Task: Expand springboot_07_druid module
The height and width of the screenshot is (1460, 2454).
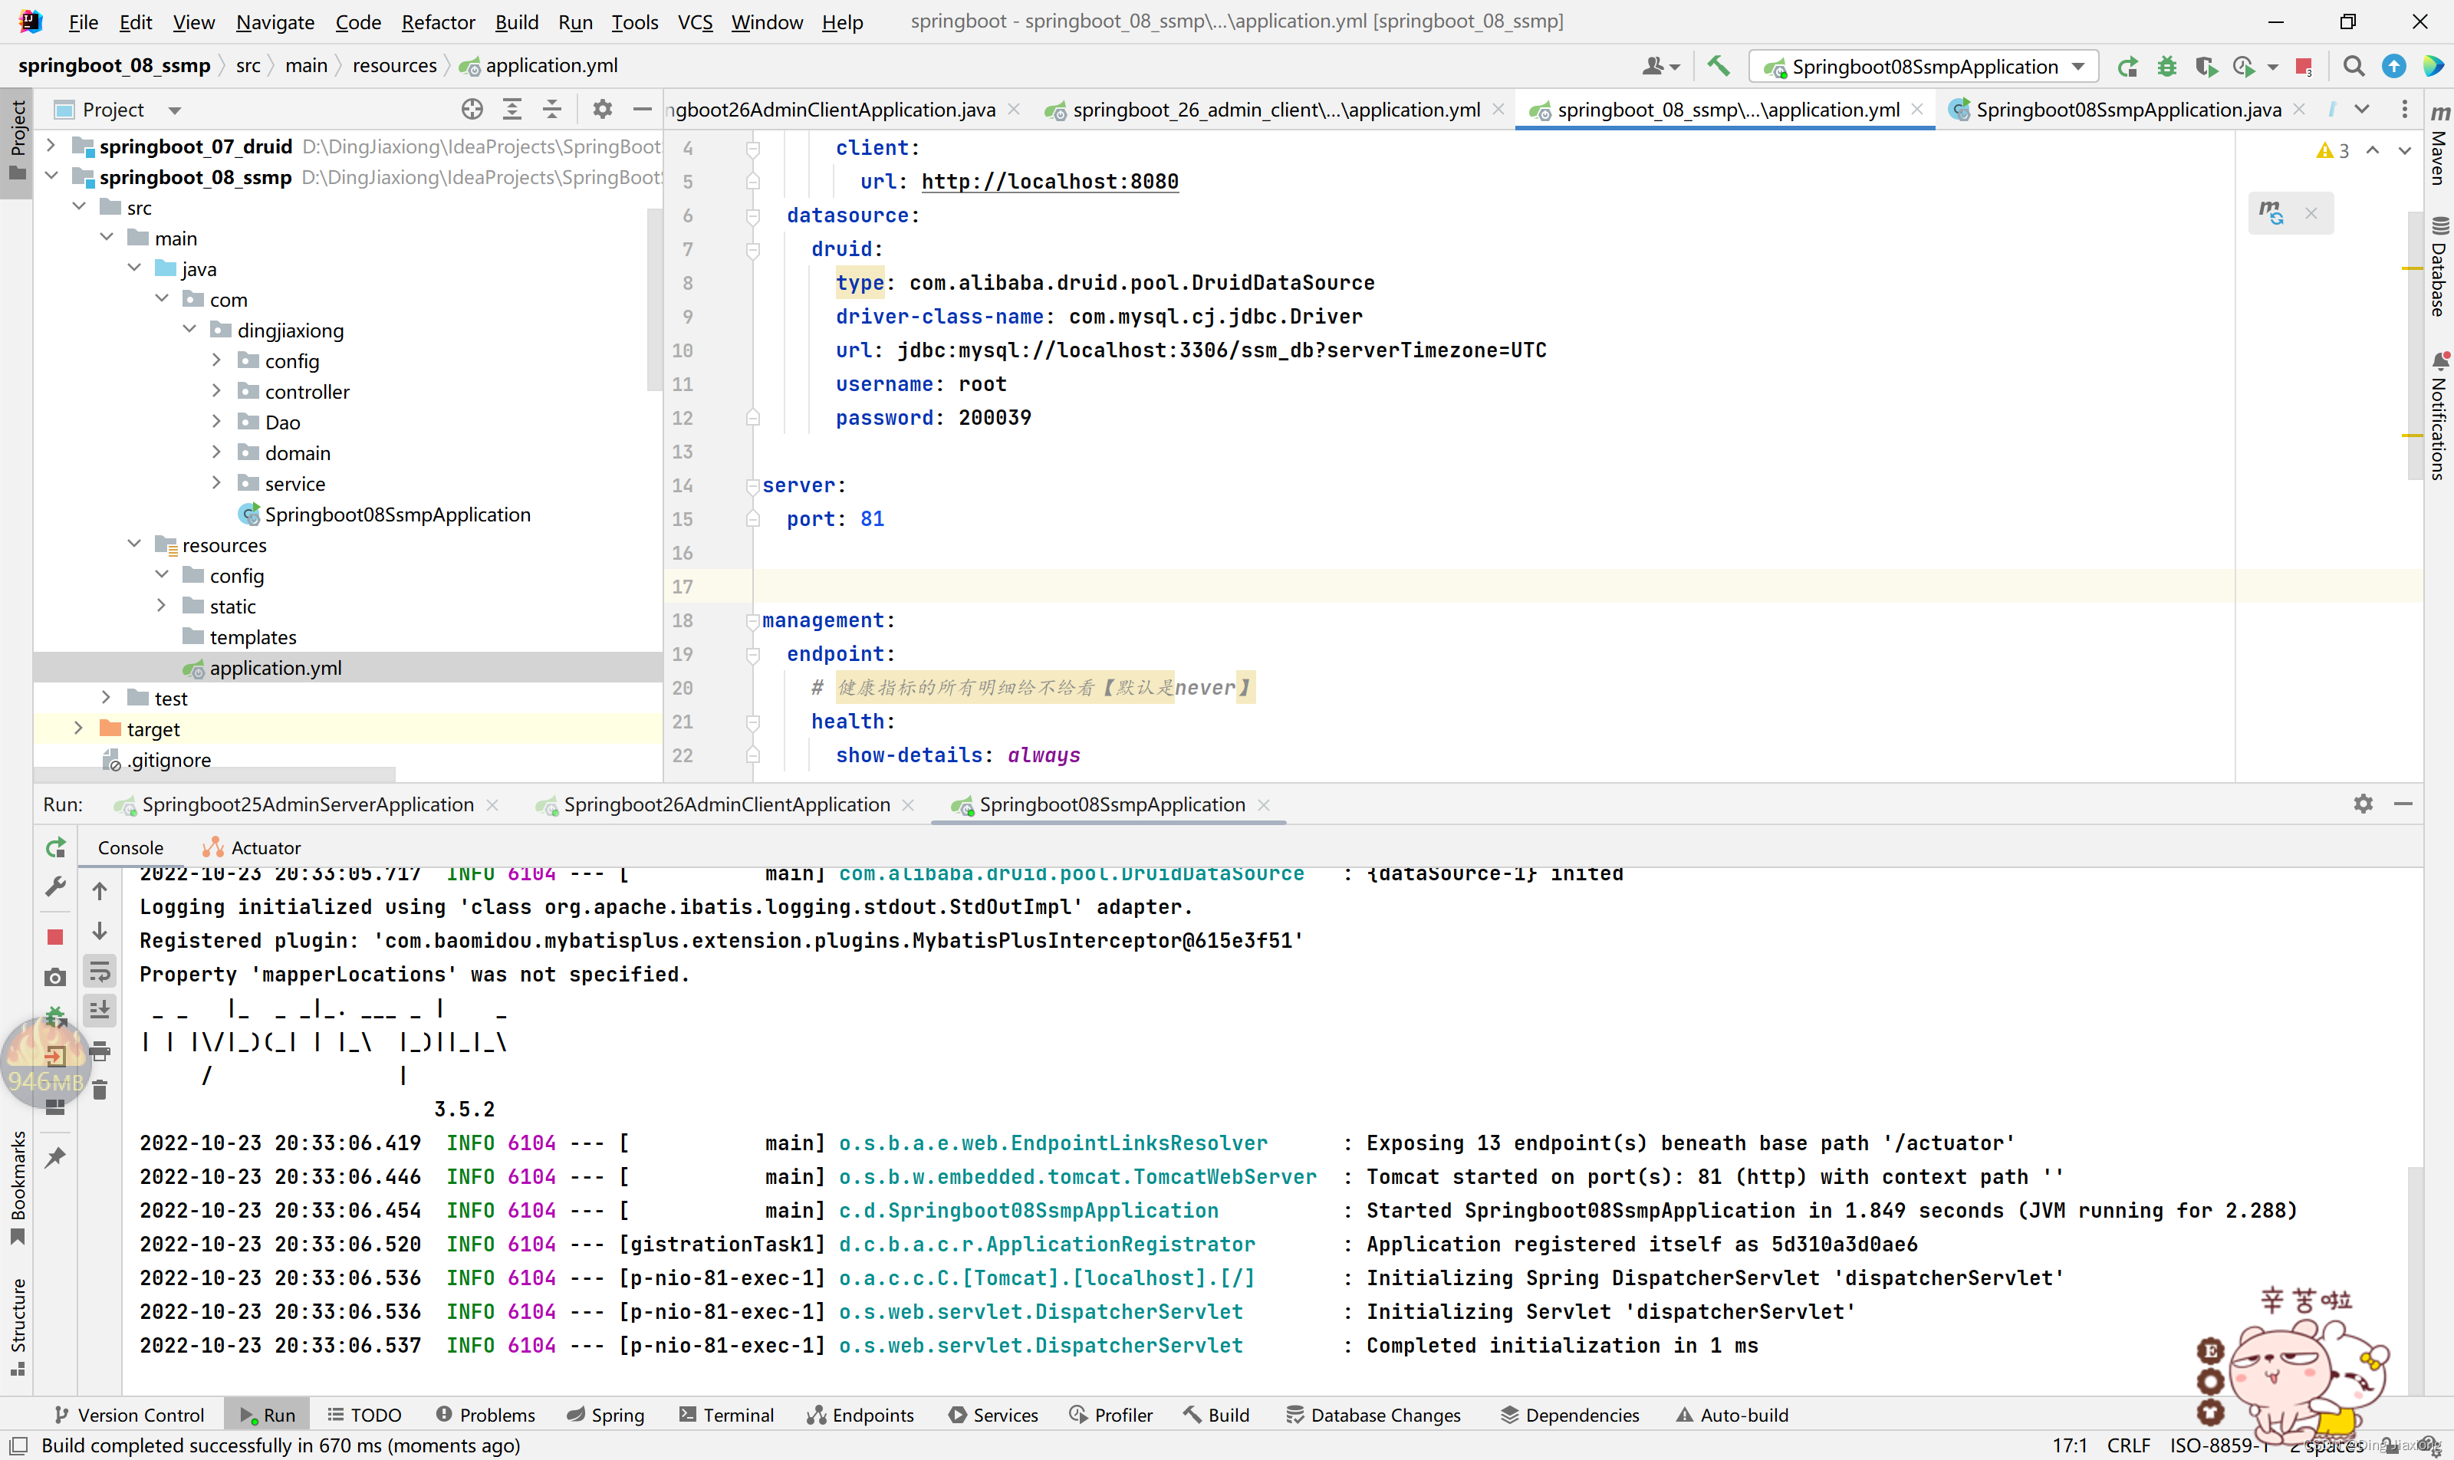Action: [50, 146]
